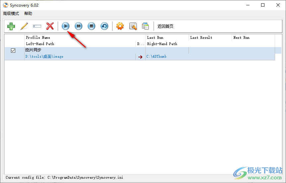Click the circular refresh arrow icon
This screenshot has height=183, width=286.
pyautogui.click(x=104, y=26)
